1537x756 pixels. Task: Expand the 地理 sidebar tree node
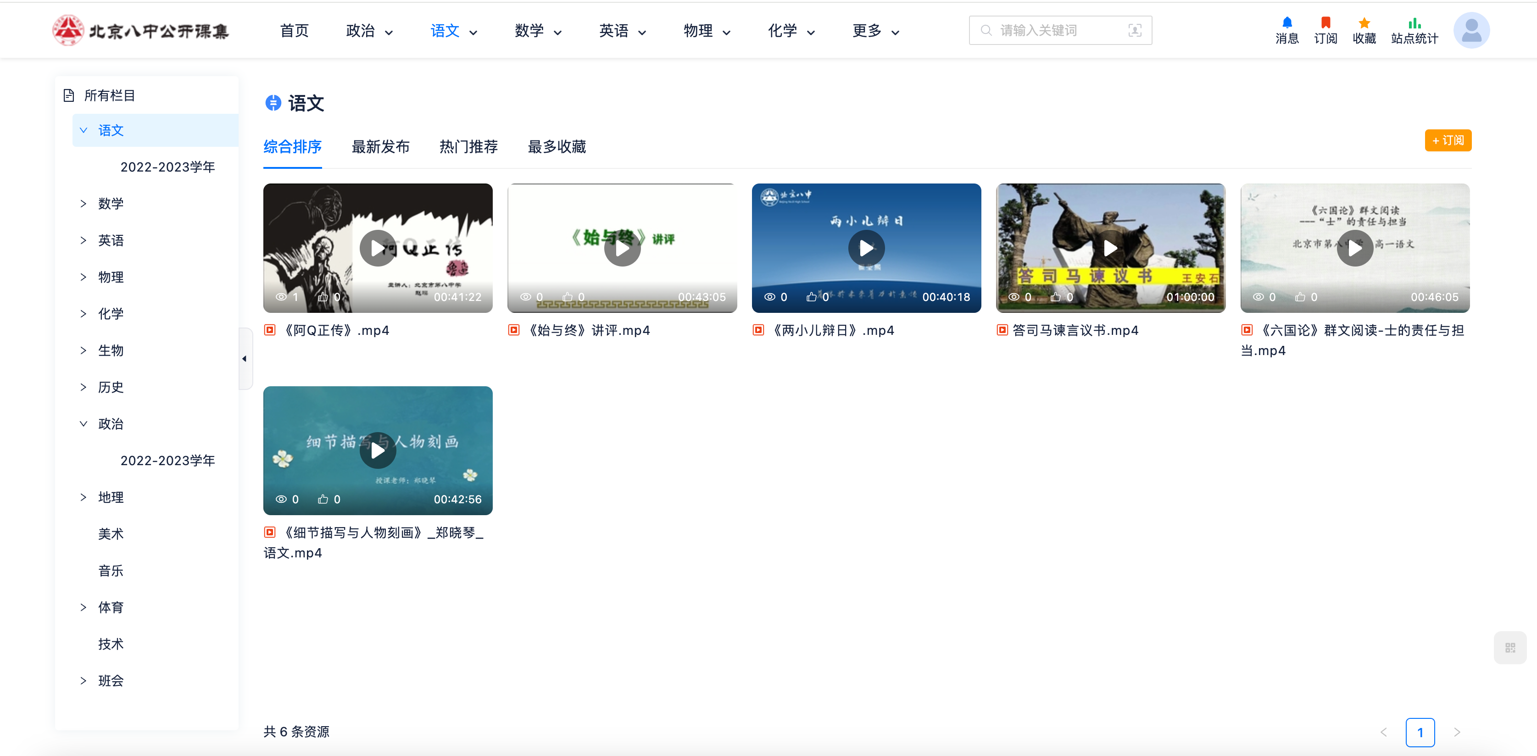coord(84,497)
